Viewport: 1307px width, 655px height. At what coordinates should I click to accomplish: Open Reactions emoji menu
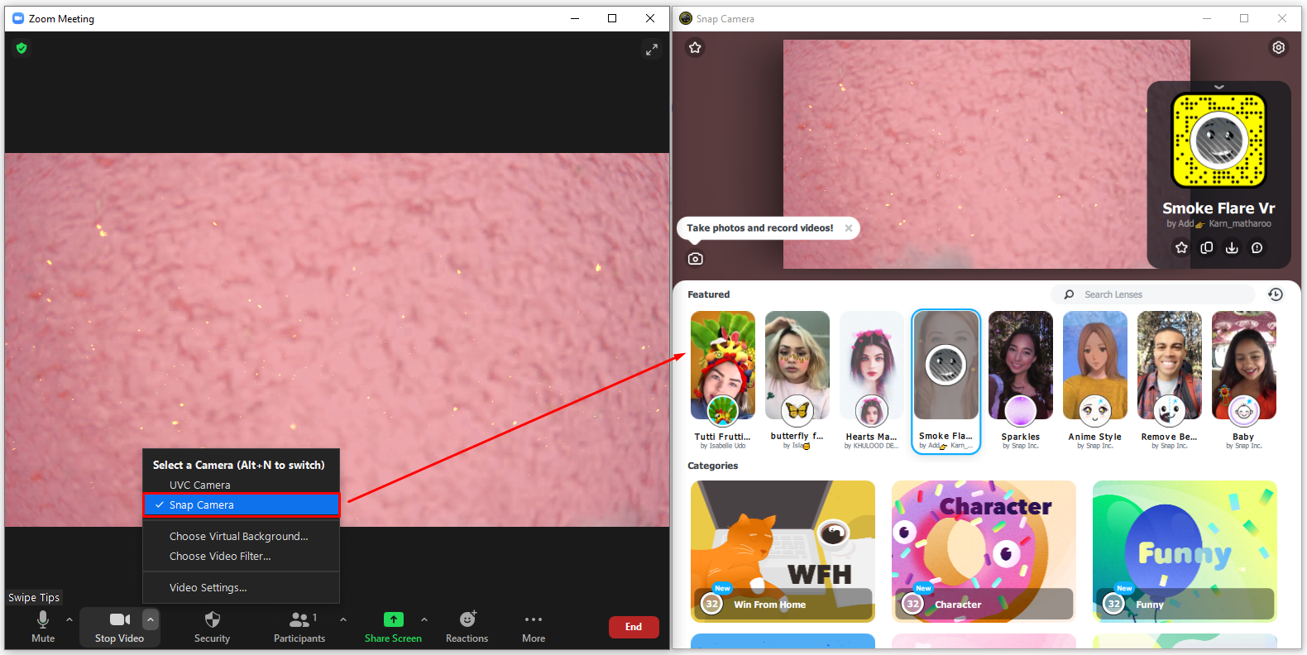click(x=467, y=627)
